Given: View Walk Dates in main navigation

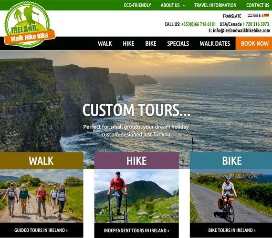Looking at the screenshot, I should click(215, 43).
